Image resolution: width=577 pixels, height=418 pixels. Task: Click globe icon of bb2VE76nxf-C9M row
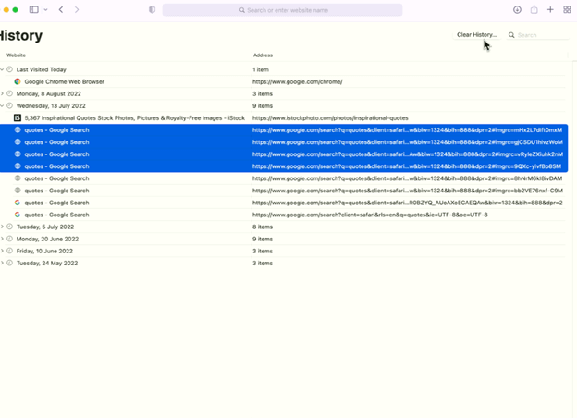pyautogui.click(x=18, y=191)
